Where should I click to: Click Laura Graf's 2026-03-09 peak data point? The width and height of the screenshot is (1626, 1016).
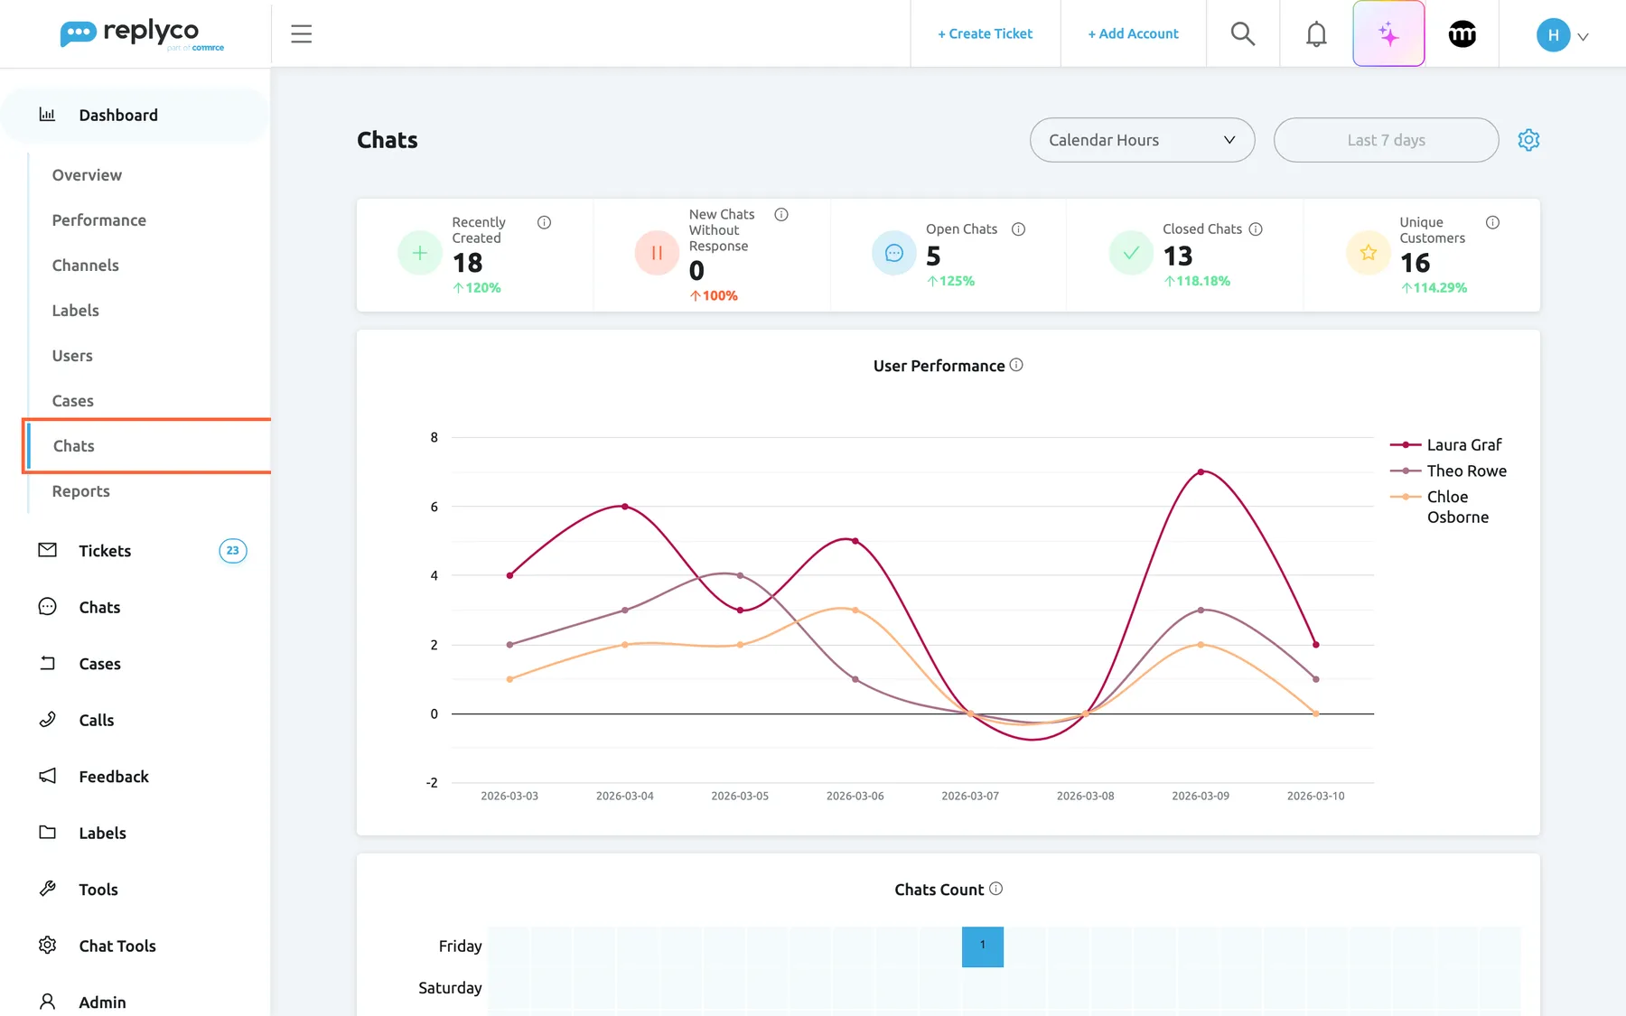point(1201,471)
